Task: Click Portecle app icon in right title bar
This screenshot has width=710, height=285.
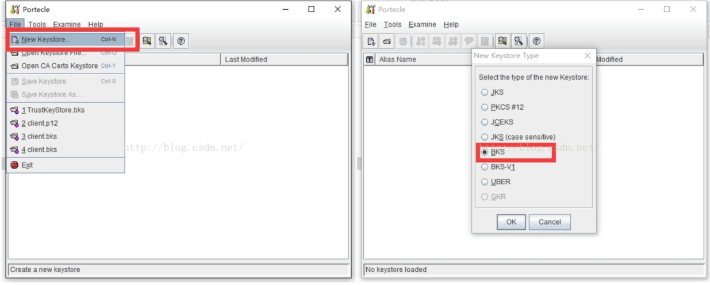Action: 371,9
